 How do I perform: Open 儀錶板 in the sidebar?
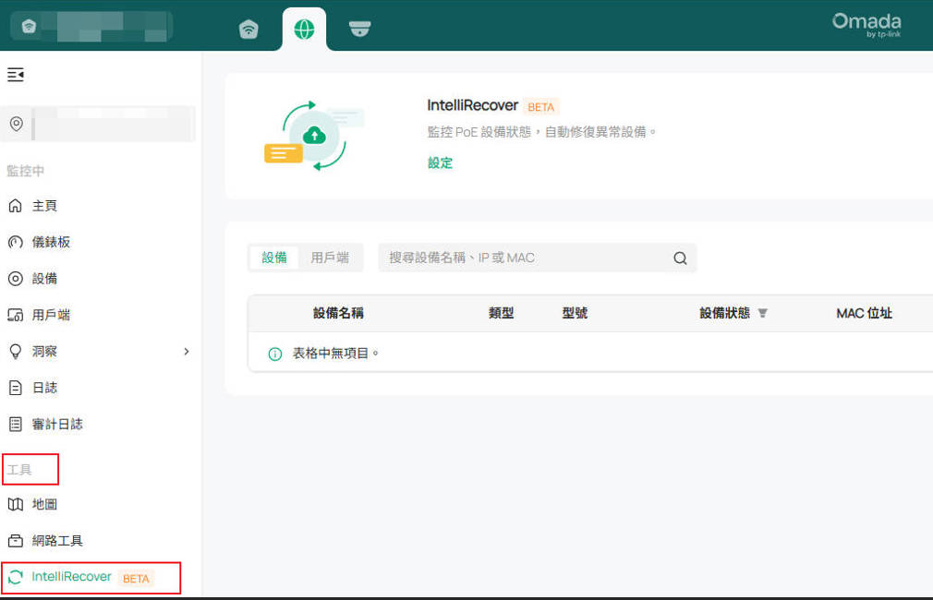pyautogui.click(x=51, y=242)
